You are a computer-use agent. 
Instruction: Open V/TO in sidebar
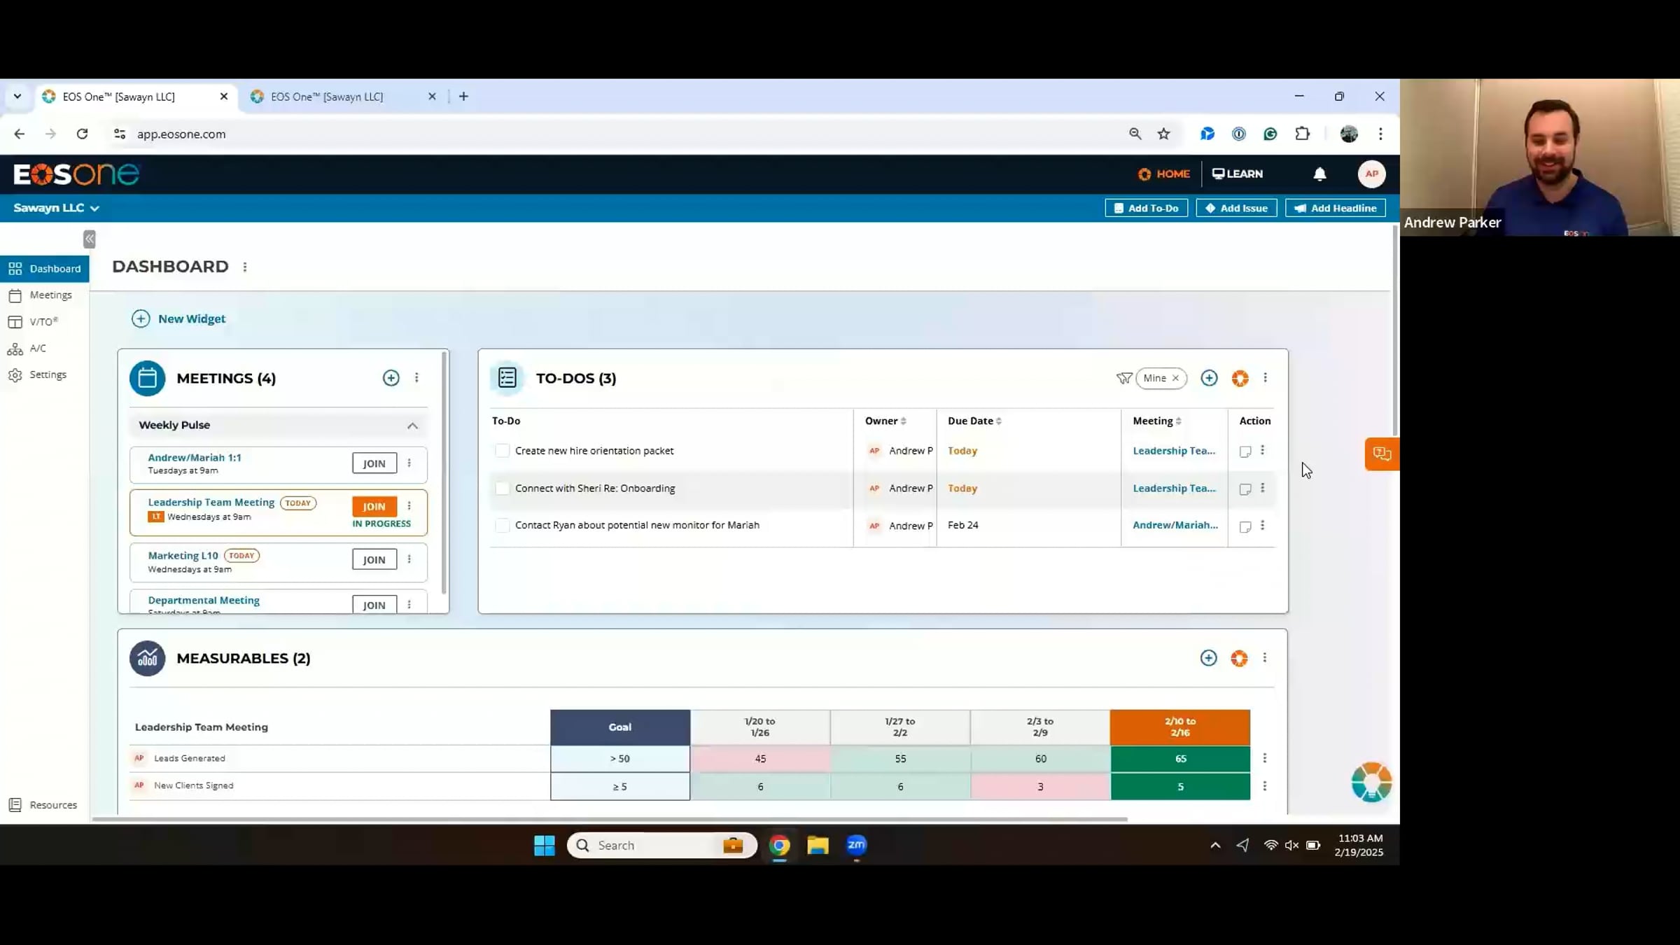click(x=45, y=322)
